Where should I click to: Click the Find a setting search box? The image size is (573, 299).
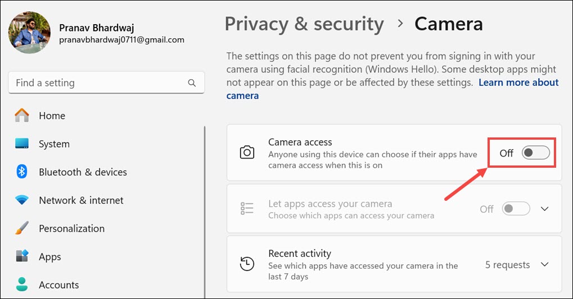(x=98, y=83)
